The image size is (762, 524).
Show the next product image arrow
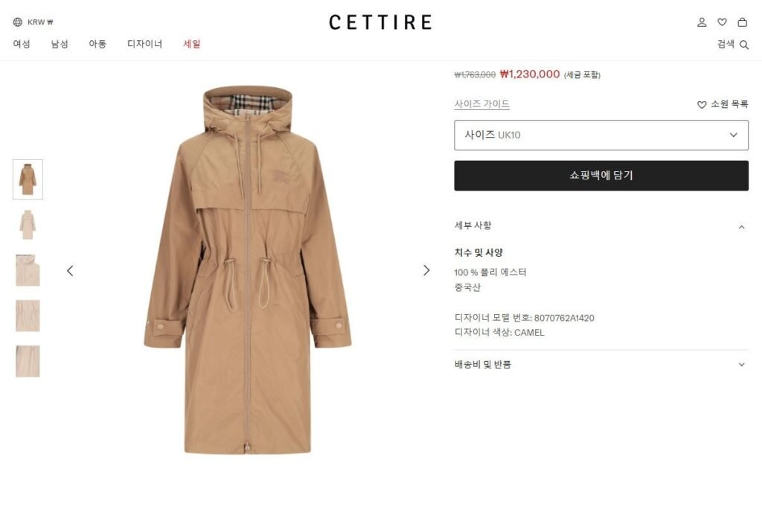[x=426, y=270]
